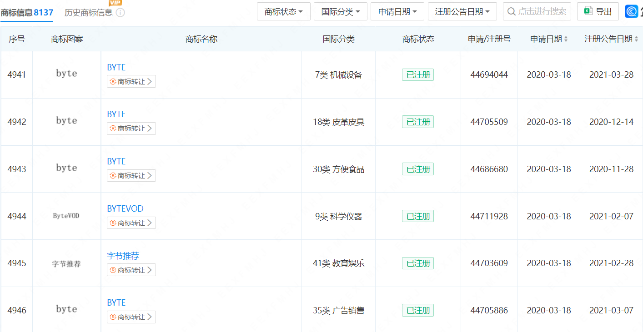Expand the 国际分类 filter dropdown
643x332 pixels.
(x=340, y=12)
